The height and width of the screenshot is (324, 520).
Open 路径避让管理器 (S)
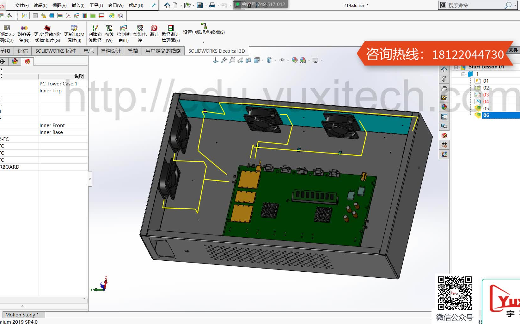171,34
